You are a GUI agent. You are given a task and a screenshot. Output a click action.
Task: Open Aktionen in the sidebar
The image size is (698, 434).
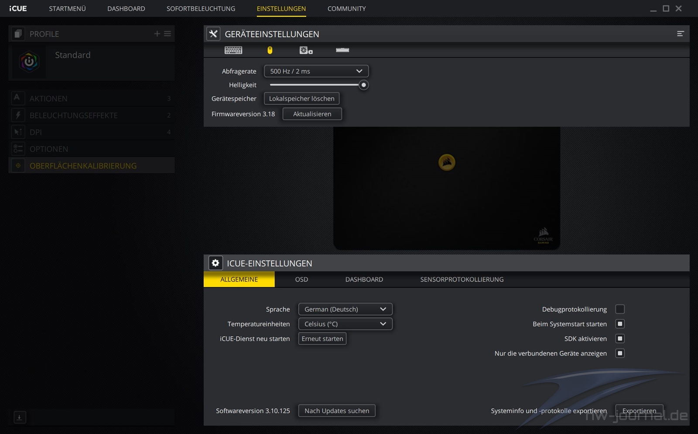pyautogui.click(x=92, y=98)
